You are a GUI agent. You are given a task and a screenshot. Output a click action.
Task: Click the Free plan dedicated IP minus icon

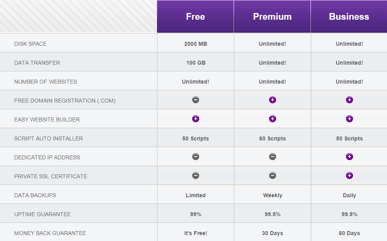(196, 157)
